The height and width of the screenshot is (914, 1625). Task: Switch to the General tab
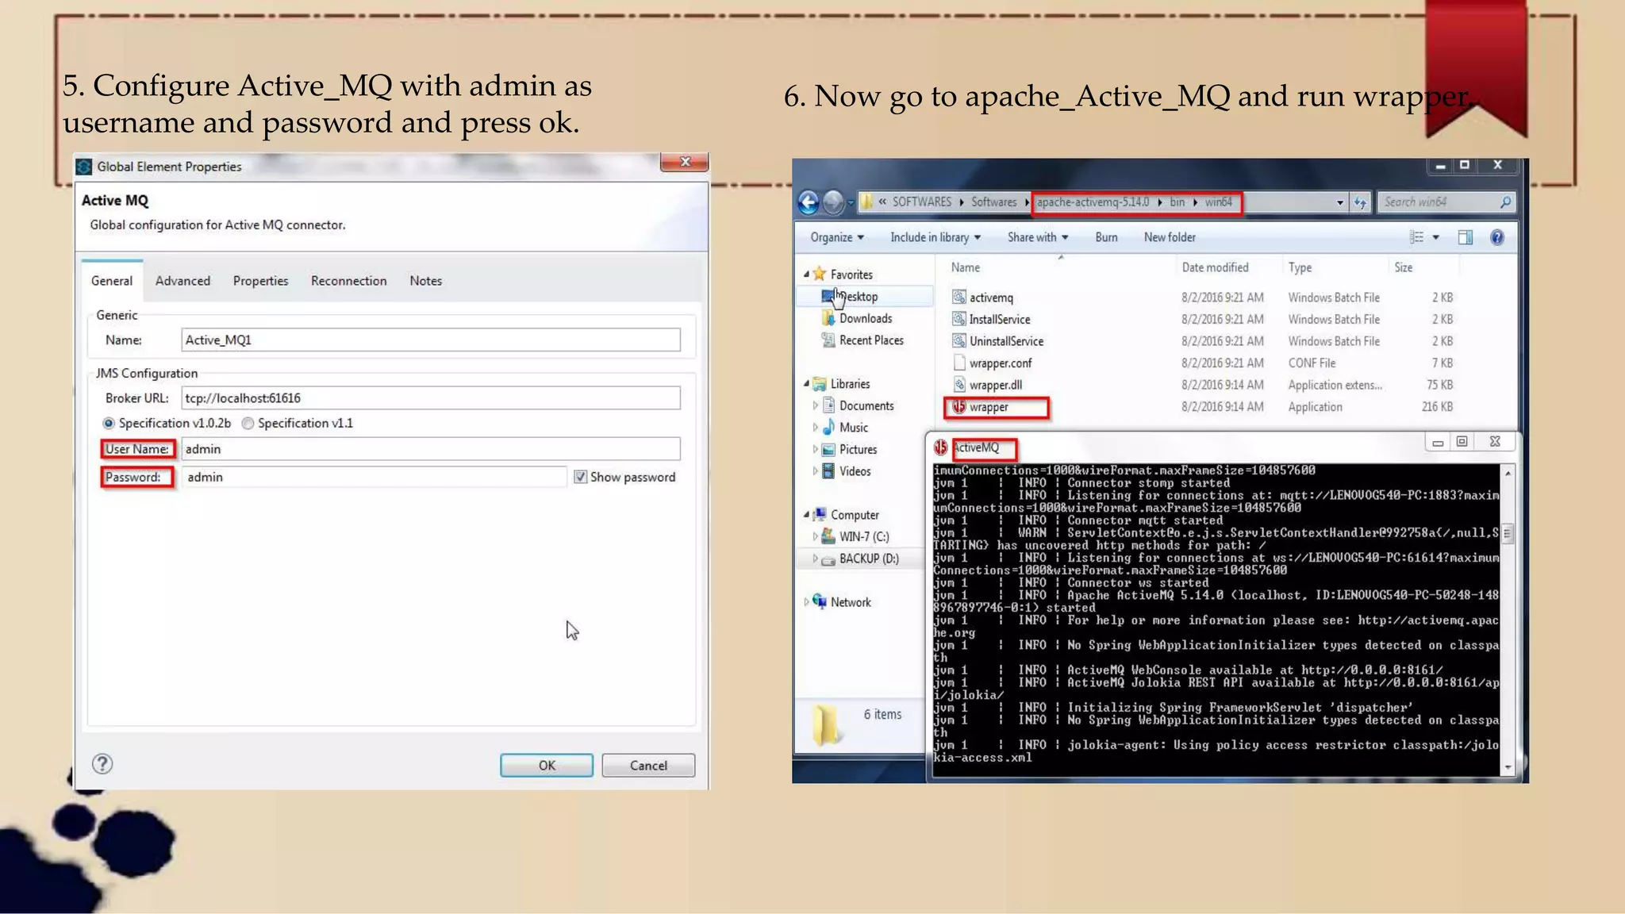point(112,281)
